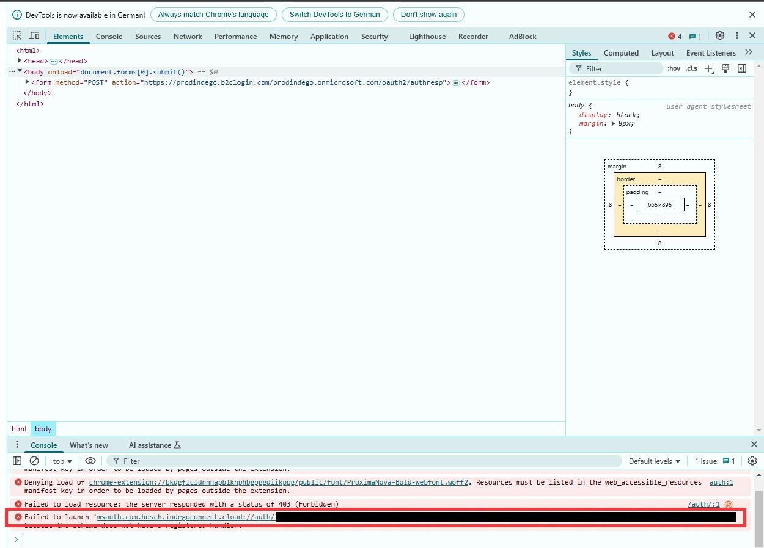Toggle the .cls element classes button
Viewport: 764px width, 548px height.
[x=691, y=68]
